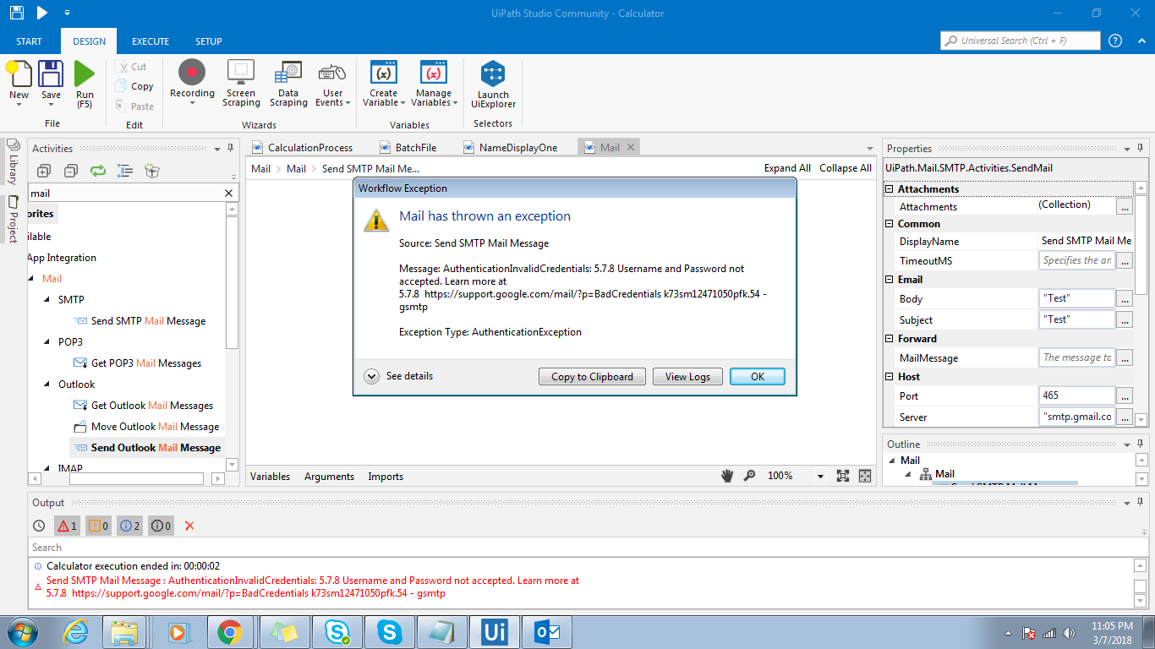Toggle timestamps clock button in Output

click(x=39, y=526)
